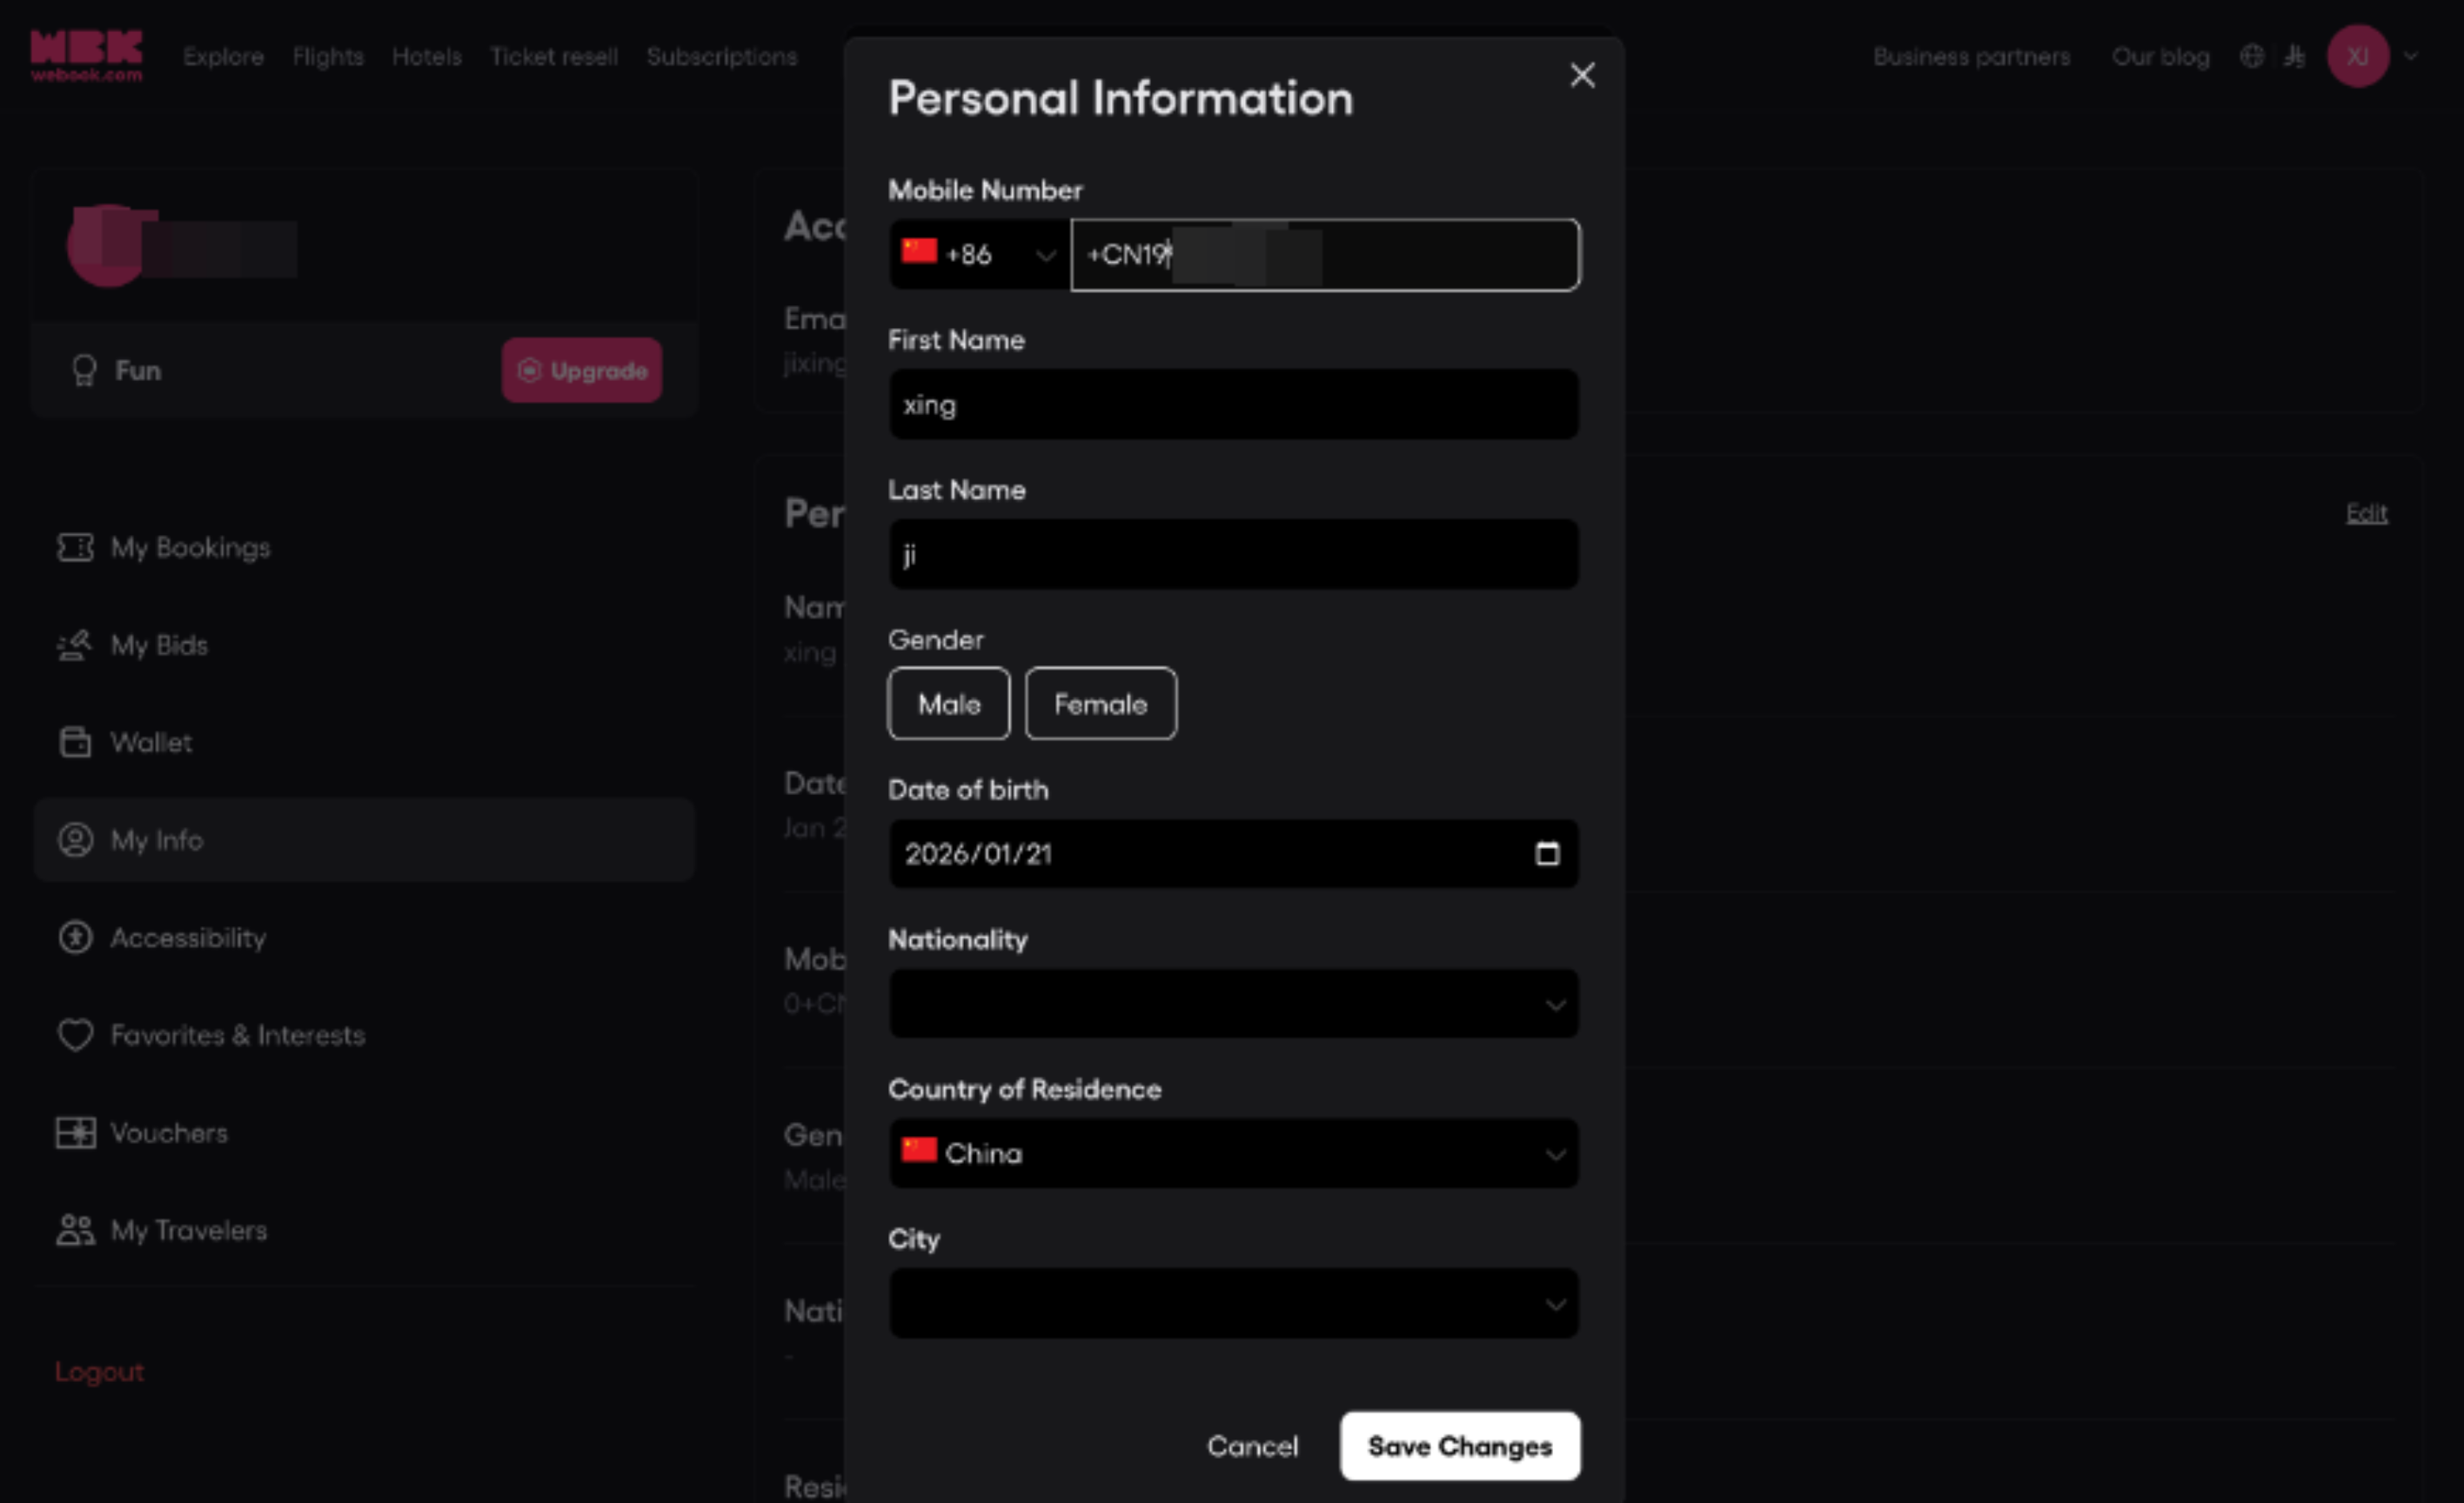Expand the City dropdown
Viewport: 2464px width, 1503px height.
[1233, 1304]
